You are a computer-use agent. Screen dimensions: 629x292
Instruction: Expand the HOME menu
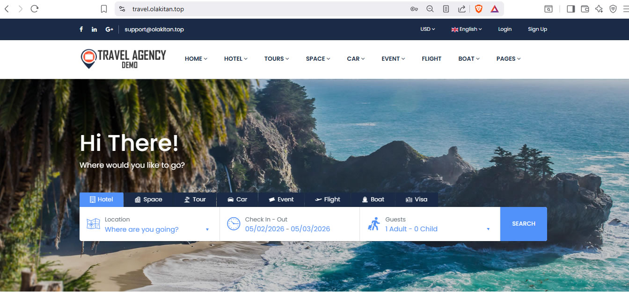click(x=196, y=58)
